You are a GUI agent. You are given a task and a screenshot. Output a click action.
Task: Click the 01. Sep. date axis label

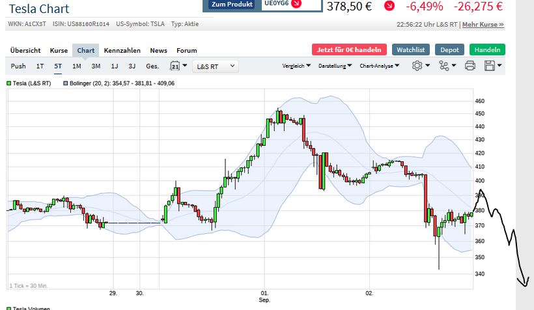(264, 296)
